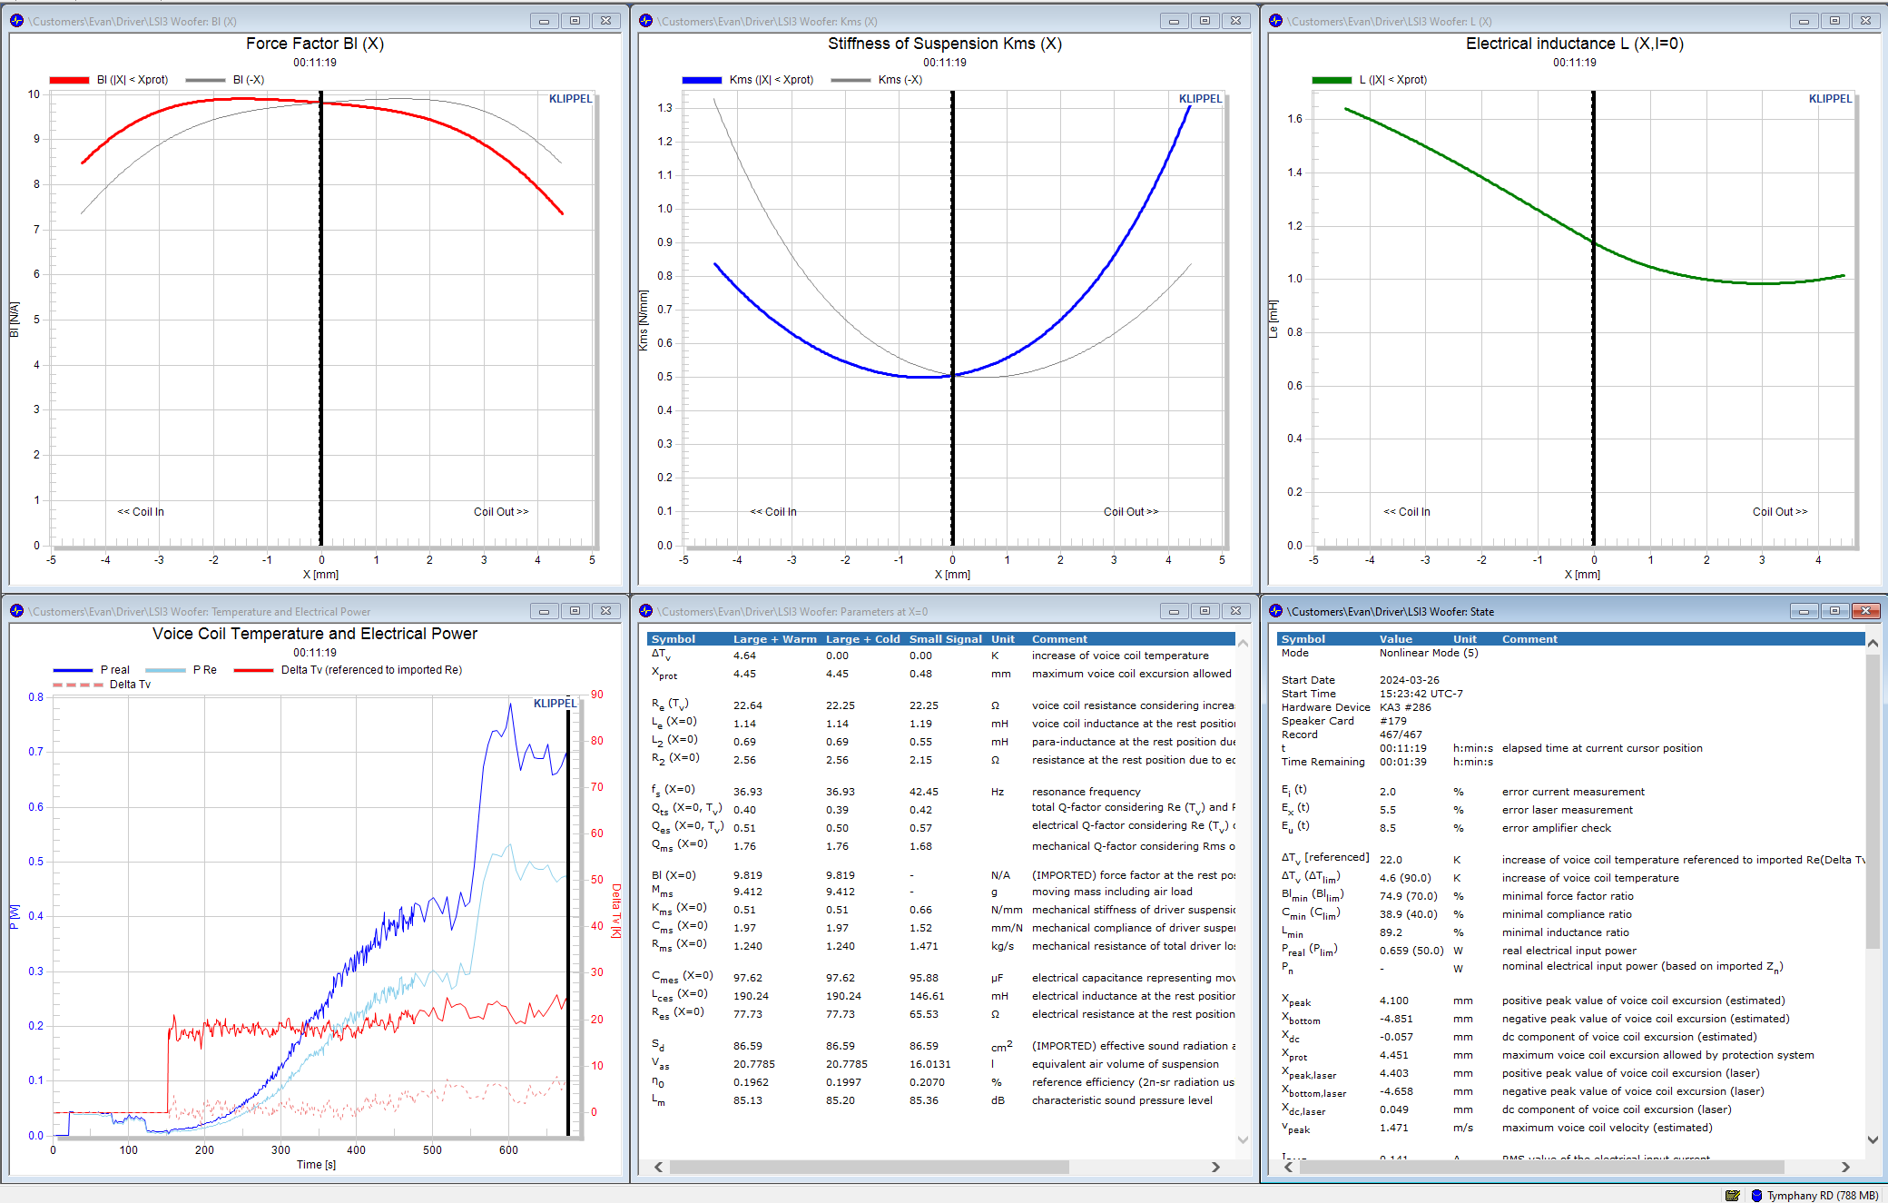1888x1203 pixels.
Task: Click the cursor line in L chart
Action: pyautogui.click(x=1593, y=318)
